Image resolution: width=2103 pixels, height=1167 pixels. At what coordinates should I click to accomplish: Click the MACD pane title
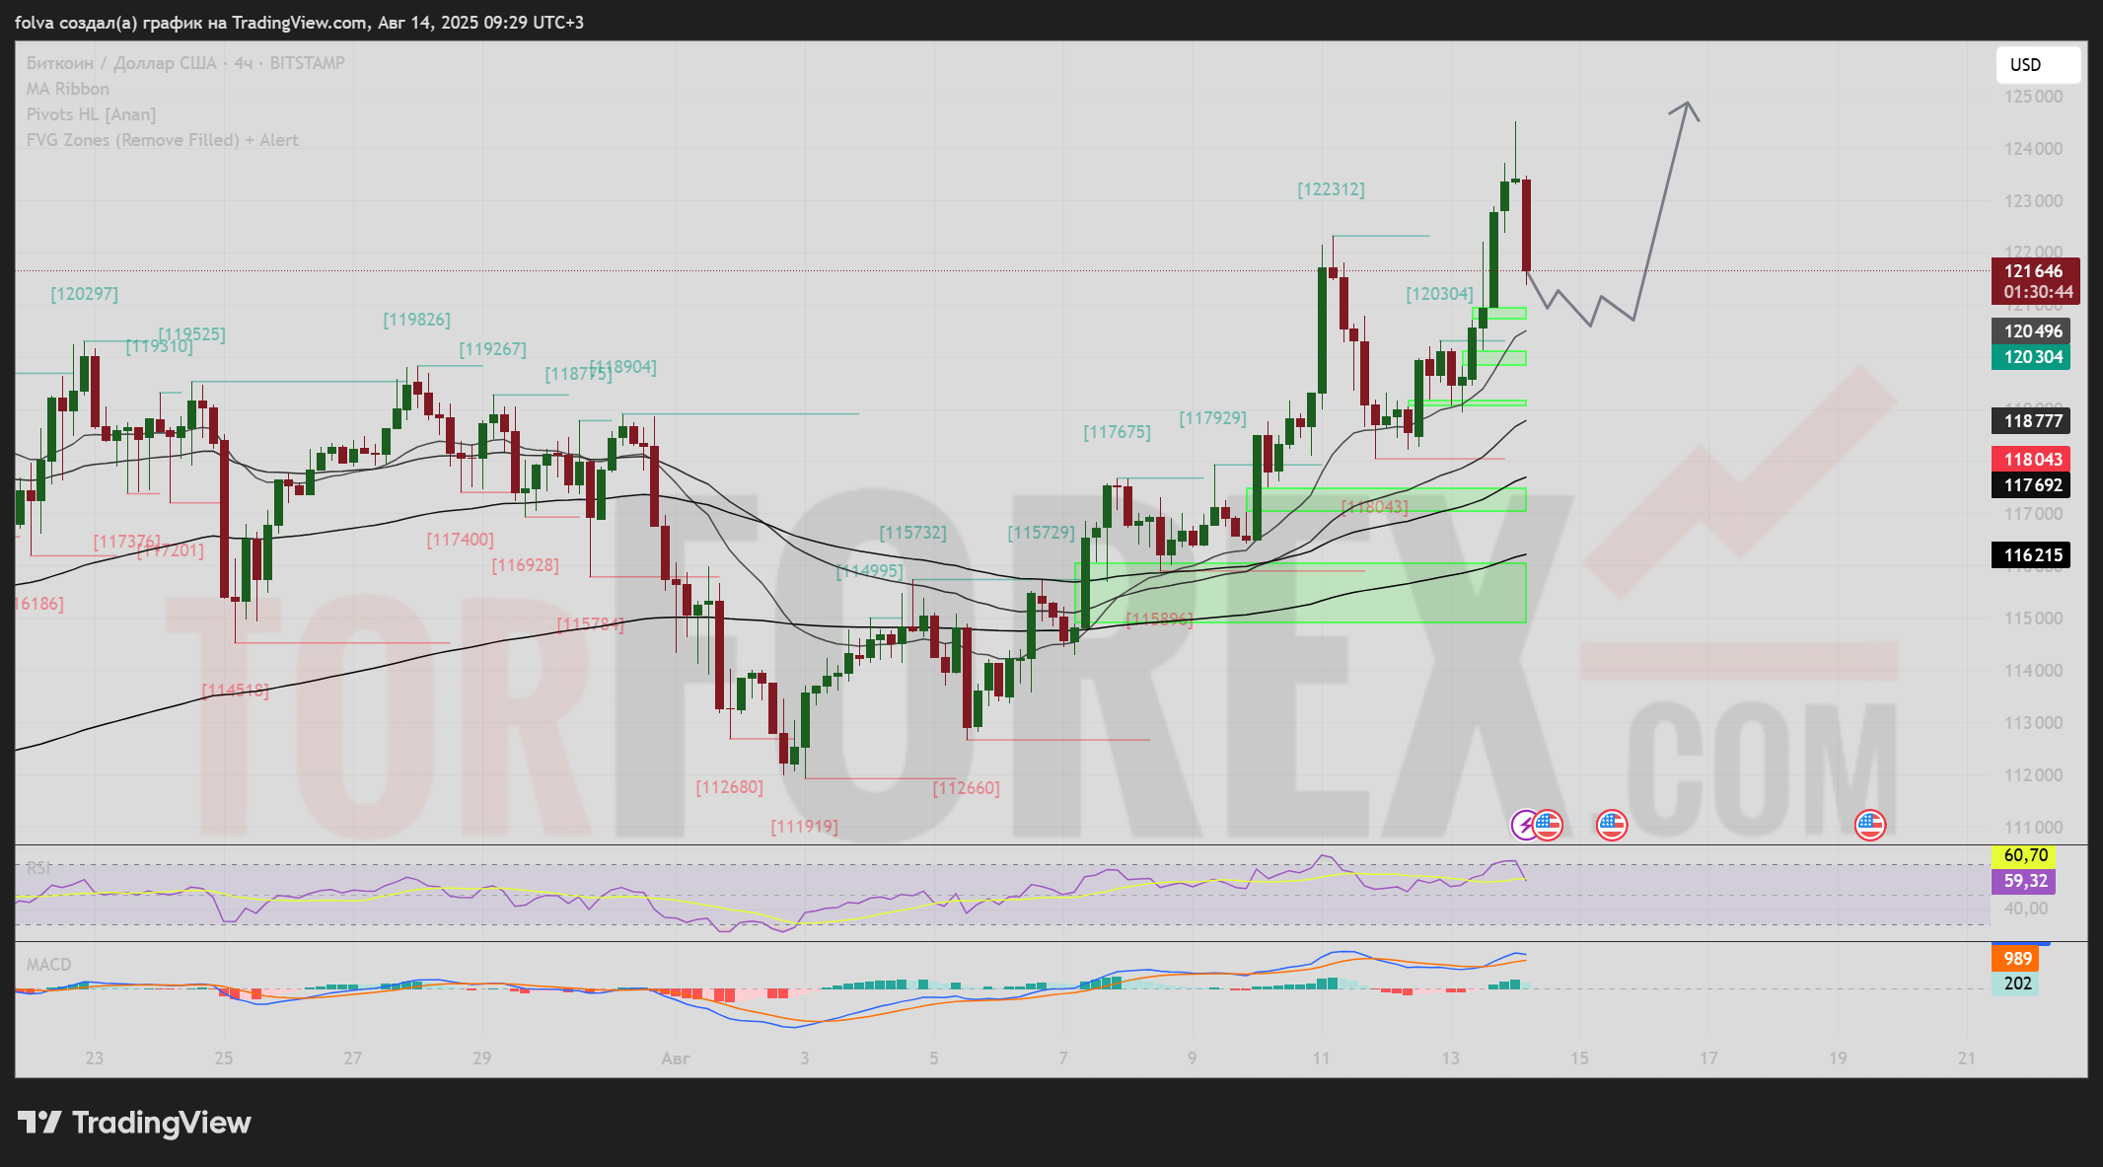pos(48,965)
